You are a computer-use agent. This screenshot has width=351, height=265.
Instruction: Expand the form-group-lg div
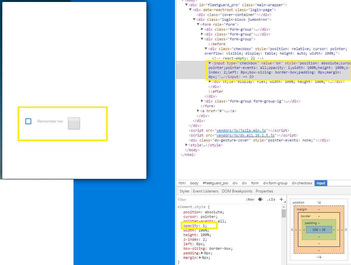202,101
